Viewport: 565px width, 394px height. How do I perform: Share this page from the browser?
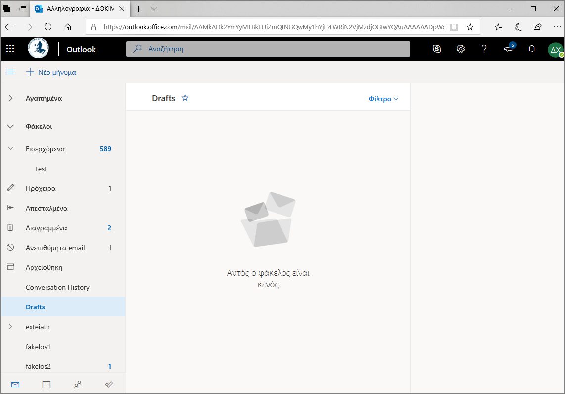click(x=537, y=27)
